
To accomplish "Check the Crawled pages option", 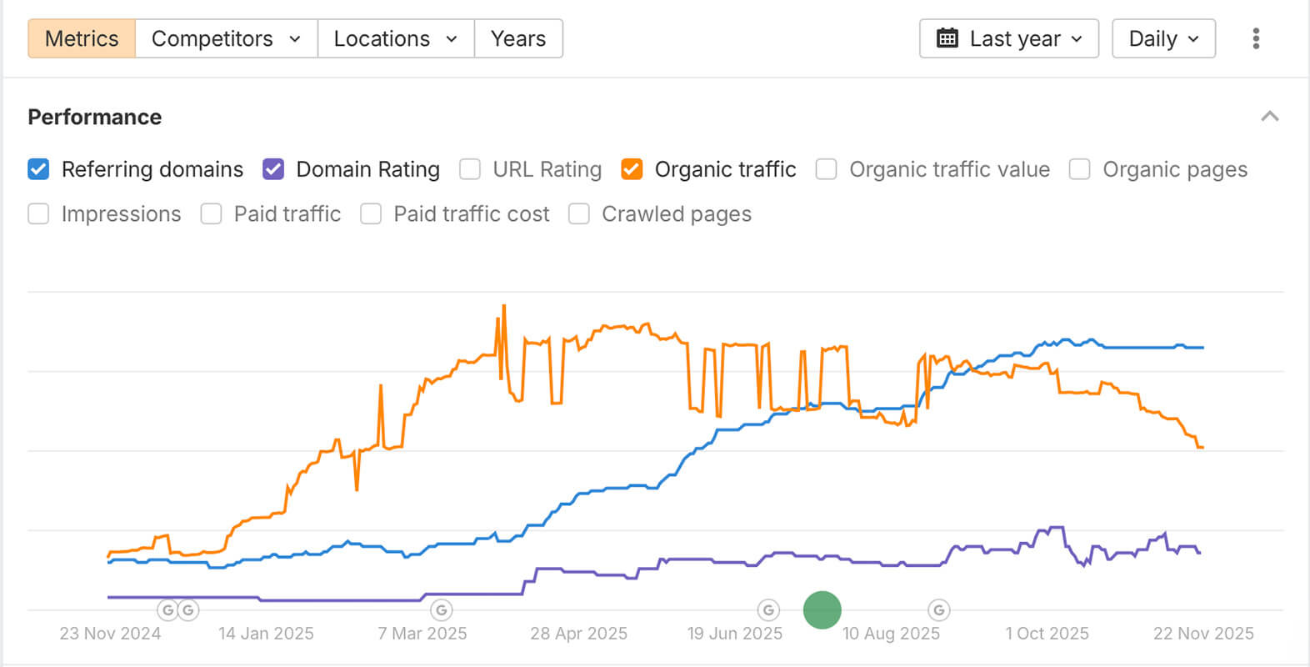I will [x=579, y=214].
